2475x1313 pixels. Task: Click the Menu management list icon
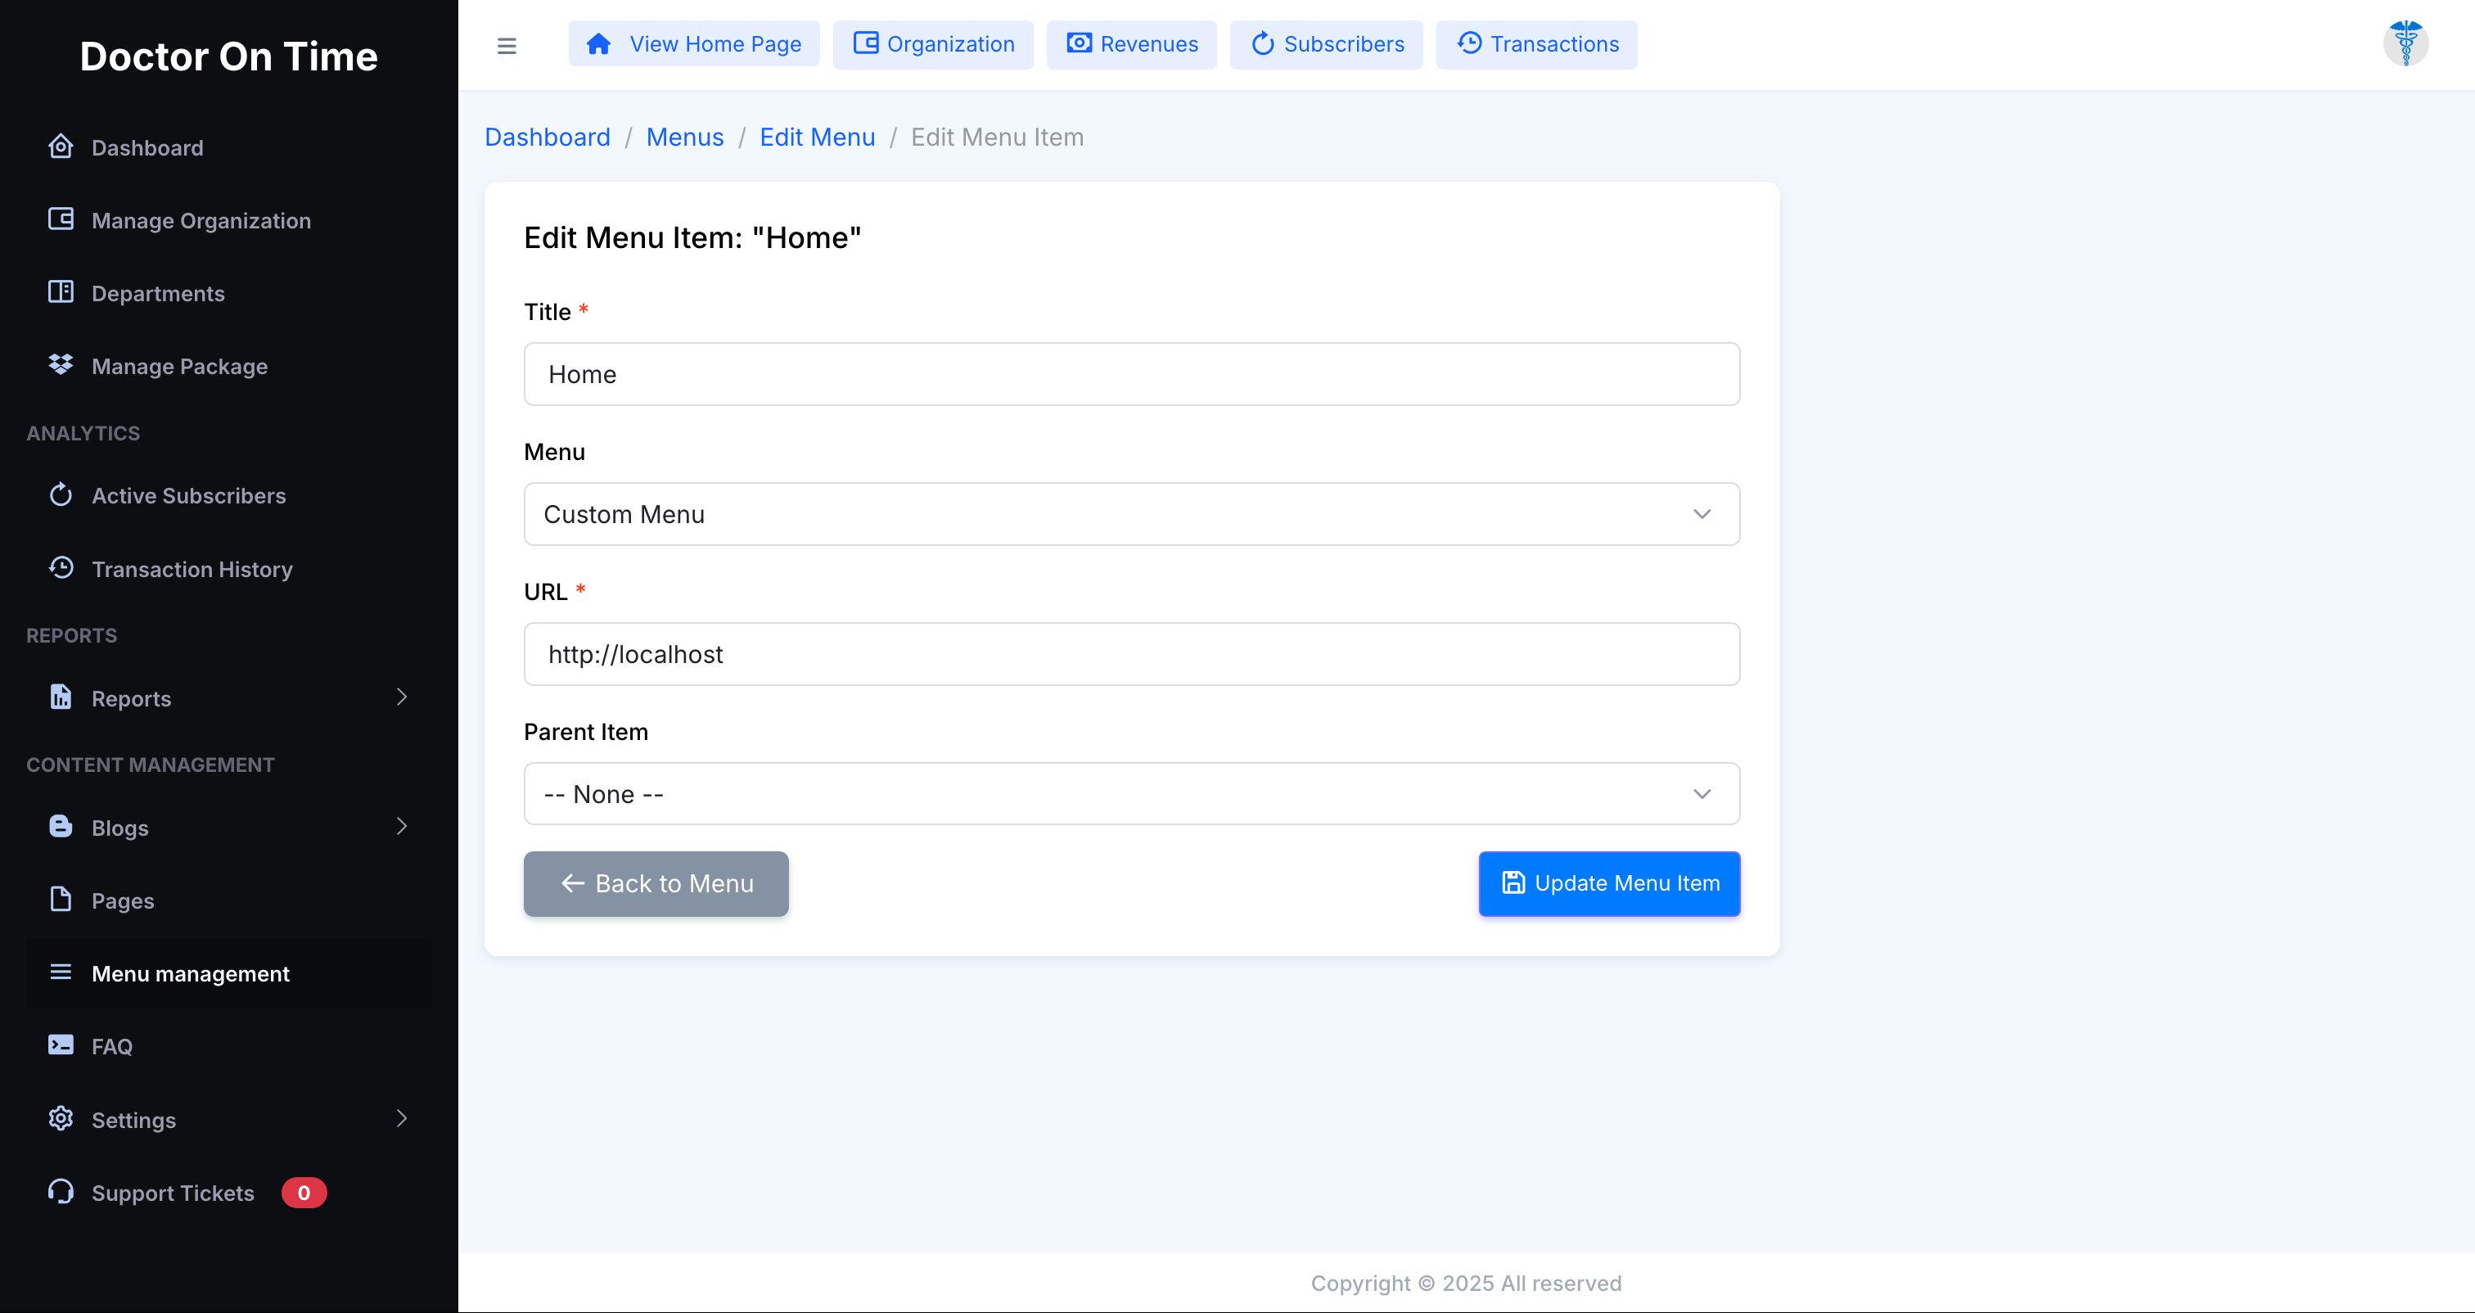tap(61, 972)
